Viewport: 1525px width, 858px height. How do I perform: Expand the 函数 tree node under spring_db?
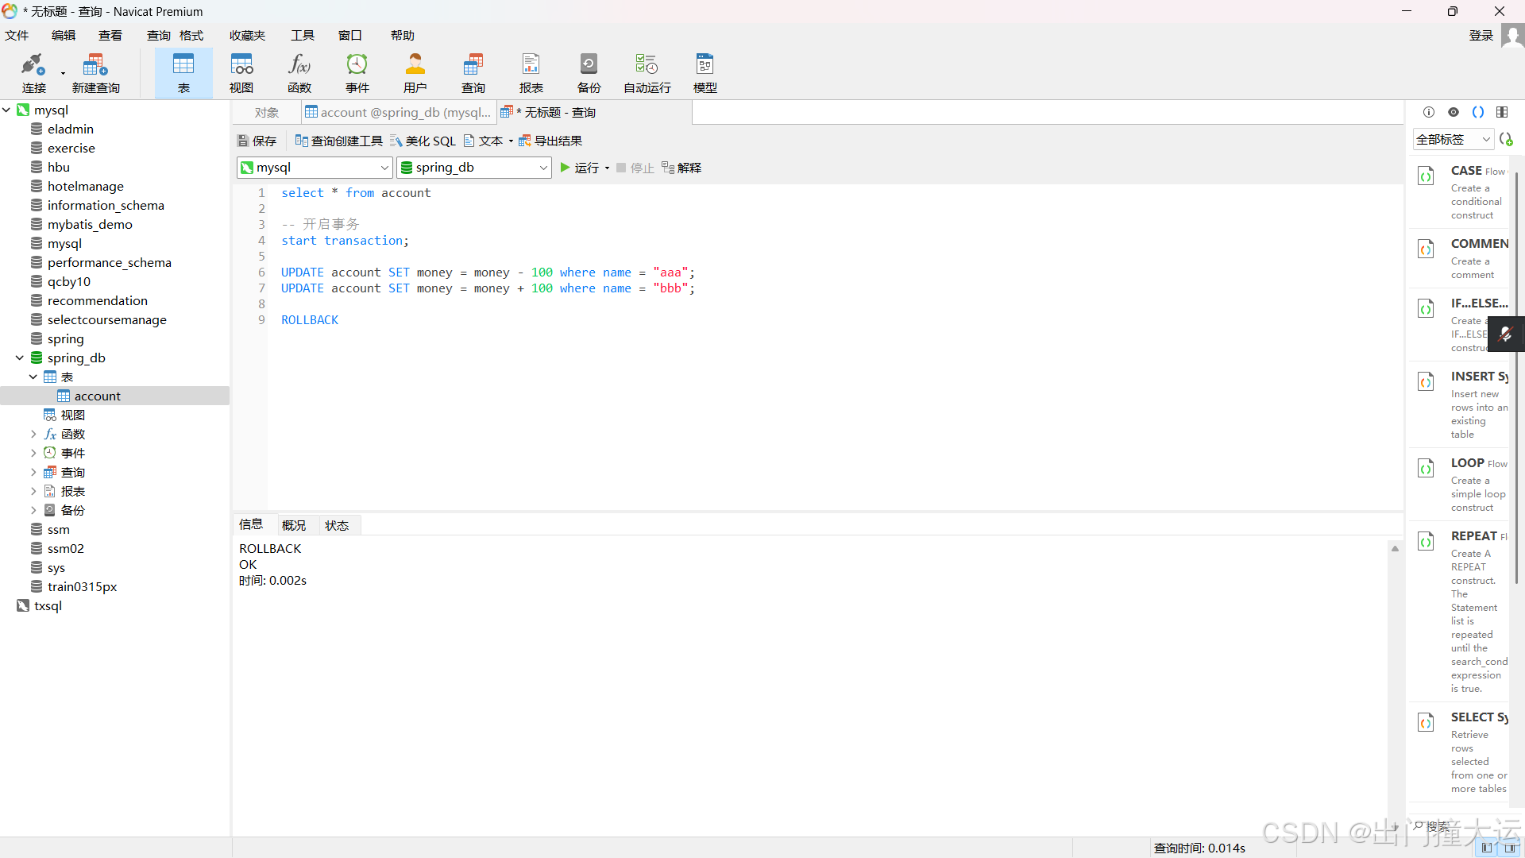33,434
